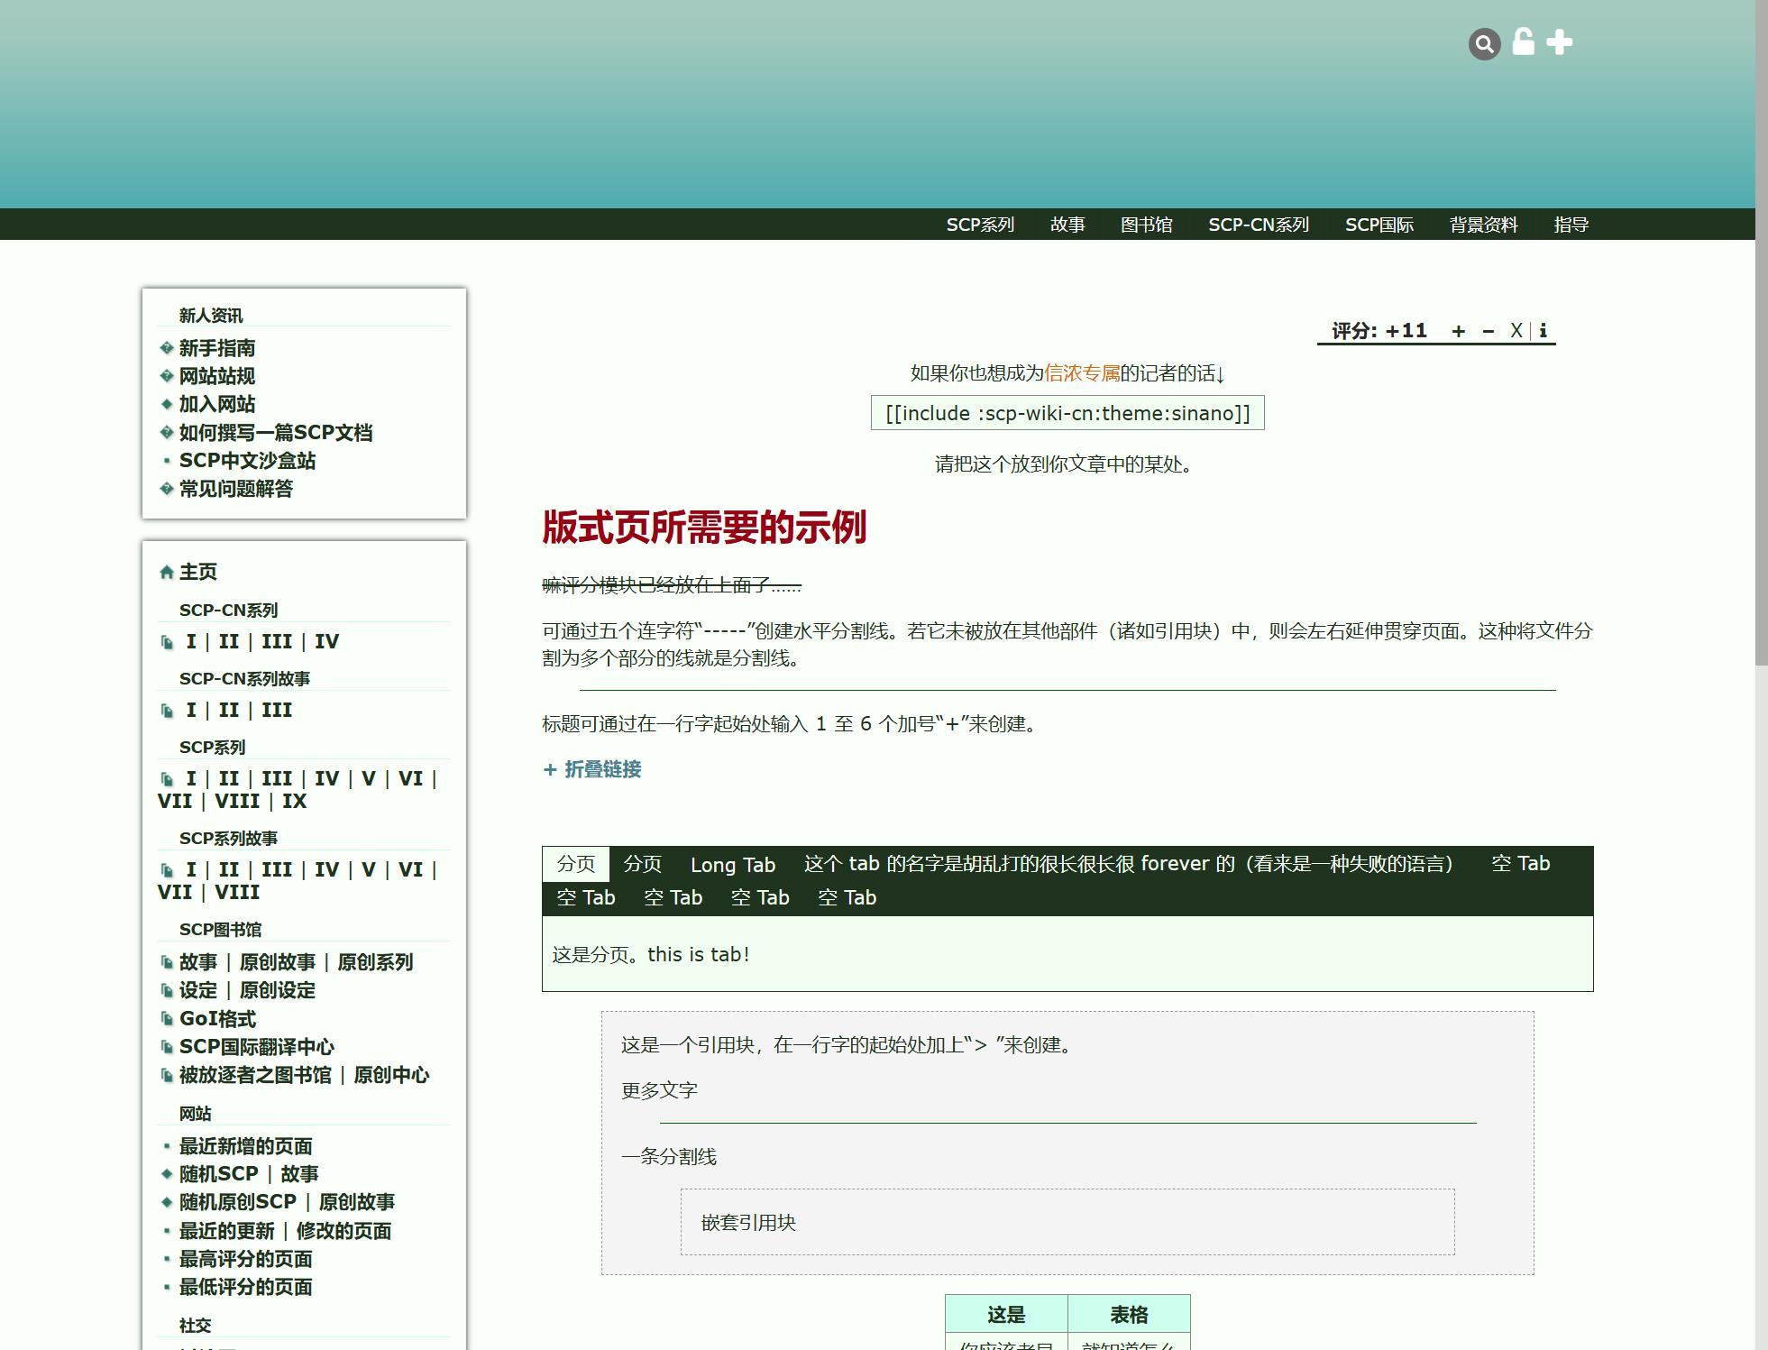Cancel vote with the rating X button
The image size is (1768, 1350).
(1516, 331)
